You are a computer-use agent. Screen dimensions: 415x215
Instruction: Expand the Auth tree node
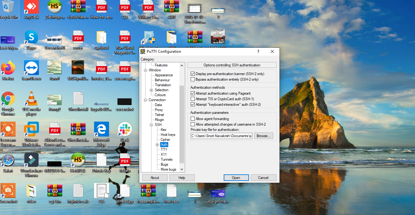(157, 145)
